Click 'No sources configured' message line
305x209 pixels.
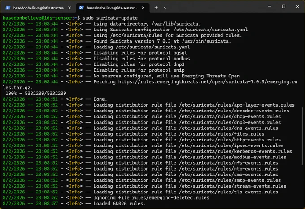[x=166, y=76]
